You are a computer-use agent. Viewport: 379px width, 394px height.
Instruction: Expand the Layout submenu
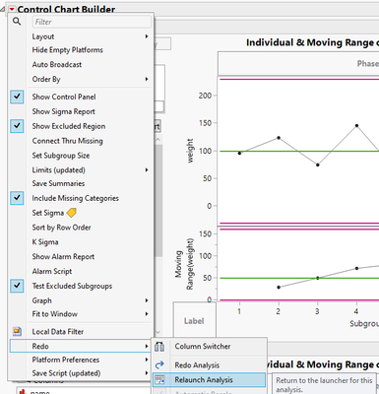point(147,36)
